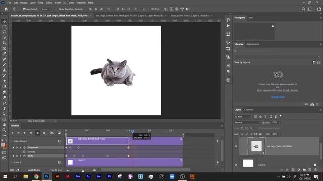Toggle lock transparent pixels

(x=242, y=134)
